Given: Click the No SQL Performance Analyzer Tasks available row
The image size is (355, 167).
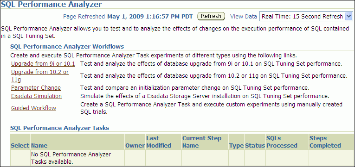Looking at the screenshot, I should (x=182, y=158).
